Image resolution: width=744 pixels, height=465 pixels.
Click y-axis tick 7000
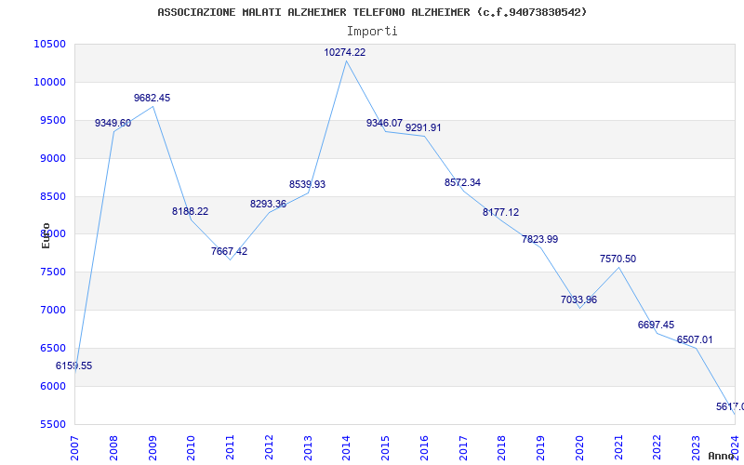point(52,311)
